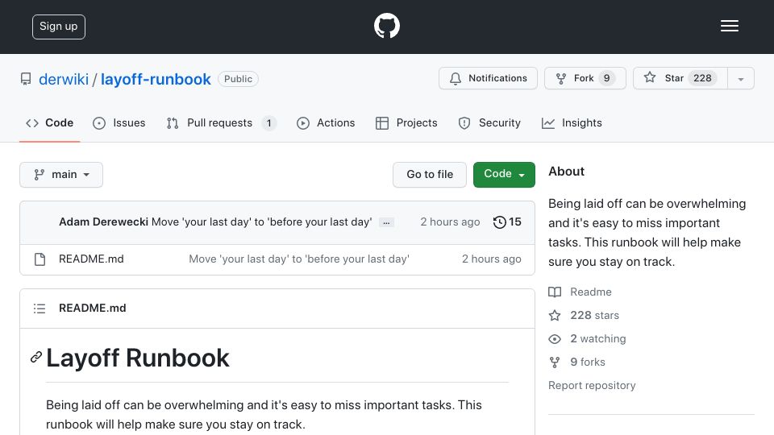Click the pull requests counter badge 1
The width and height of the screenshot is (774, 435).
click(x=268, y=122)
